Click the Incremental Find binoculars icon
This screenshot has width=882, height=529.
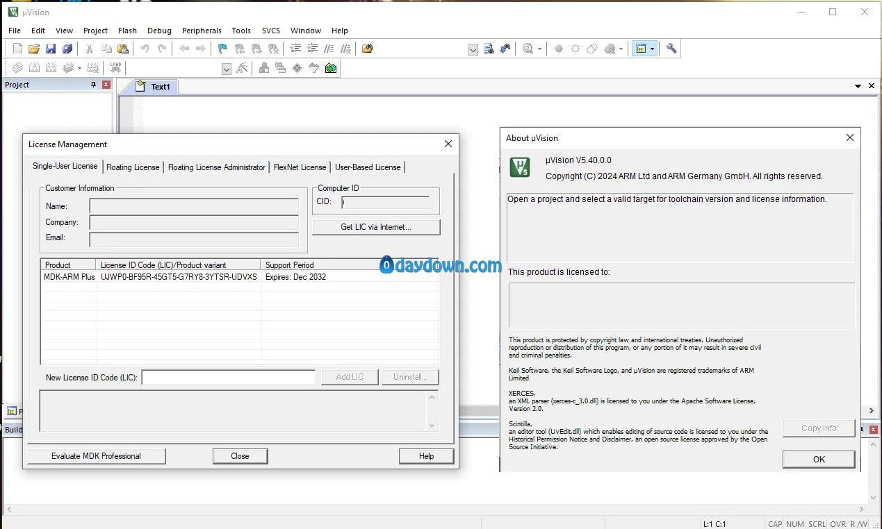[x=505, y=49]
